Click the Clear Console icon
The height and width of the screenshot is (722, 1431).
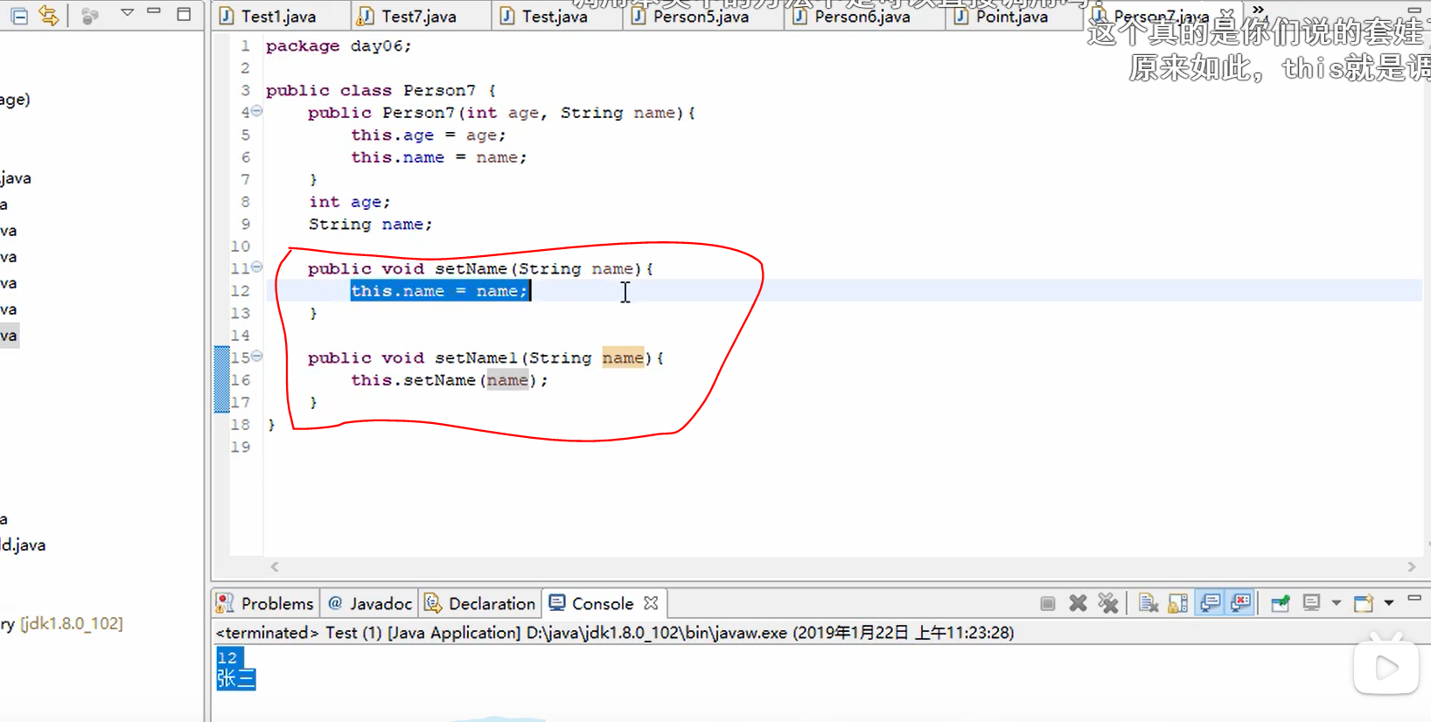point(1148,603)
